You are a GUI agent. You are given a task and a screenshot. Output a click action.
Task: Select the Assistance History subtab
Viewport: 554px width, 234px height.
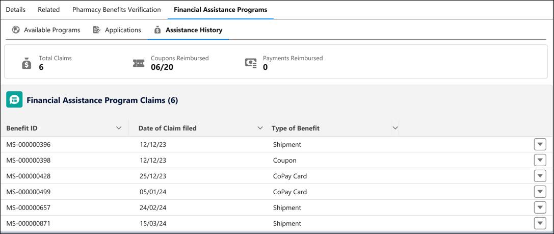coord(194,30)
